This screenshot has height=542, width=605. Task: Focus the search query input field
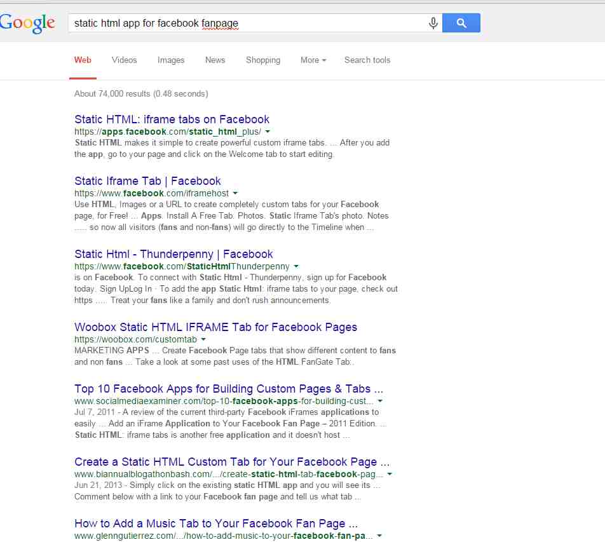247,23
